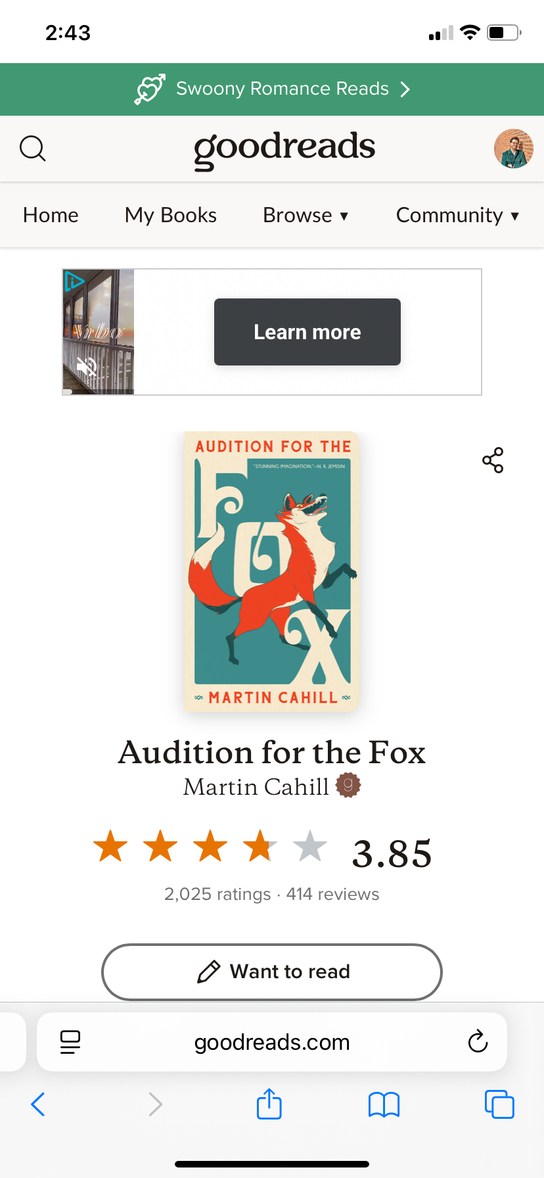Screen dimensions: 544x1178
Task: Open Safari share sheet icon
Action: [x=269, y=1104]
